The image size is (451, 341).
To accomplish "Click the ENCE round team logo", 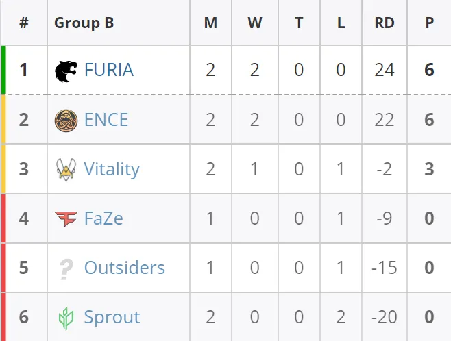I will [x=66, y=121].
